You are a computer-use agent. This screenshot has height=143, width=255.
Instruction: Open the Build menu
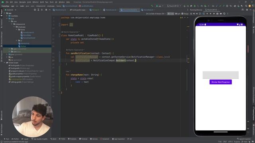(42, 2)
